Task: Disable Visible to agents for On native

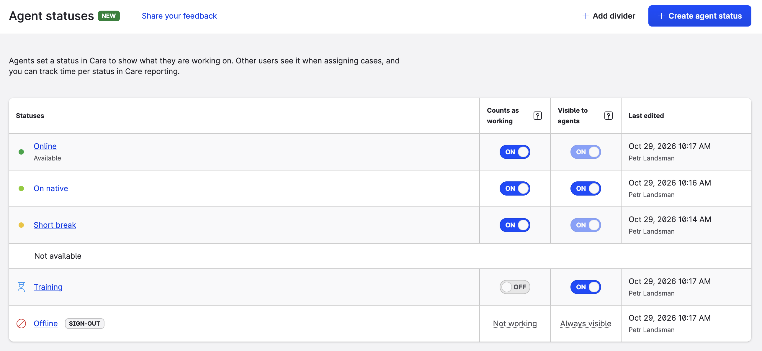Action: point(586,188)
